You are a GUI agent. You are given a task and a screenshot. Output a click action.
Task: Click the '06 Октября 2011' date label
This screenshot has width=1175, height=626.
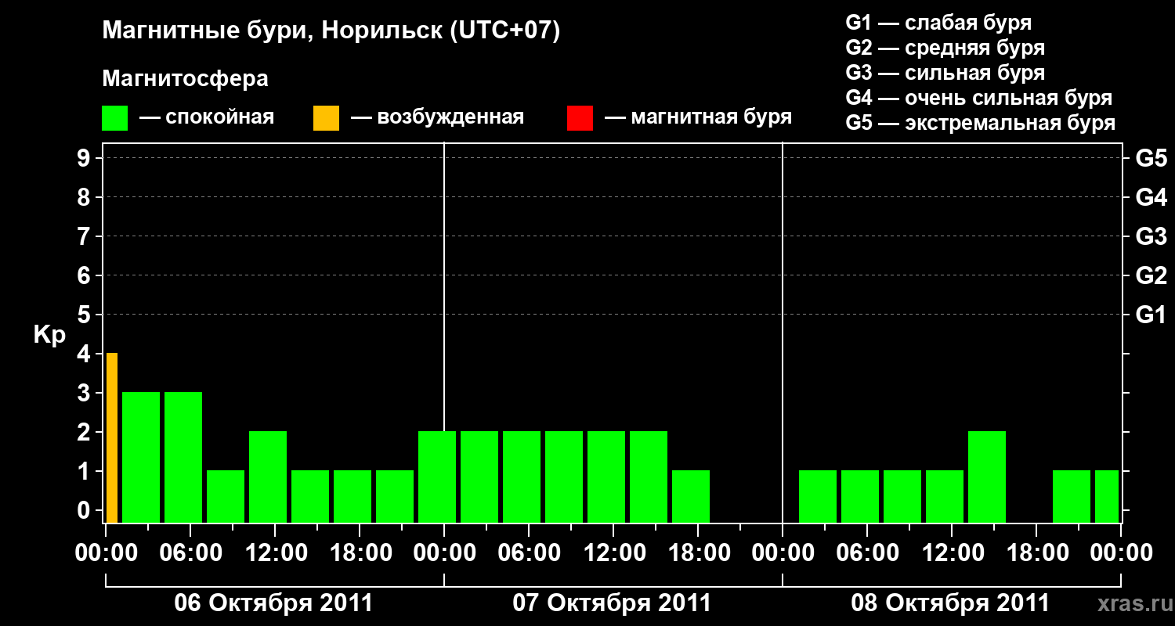pyautogui.click(x=273, y=603)
